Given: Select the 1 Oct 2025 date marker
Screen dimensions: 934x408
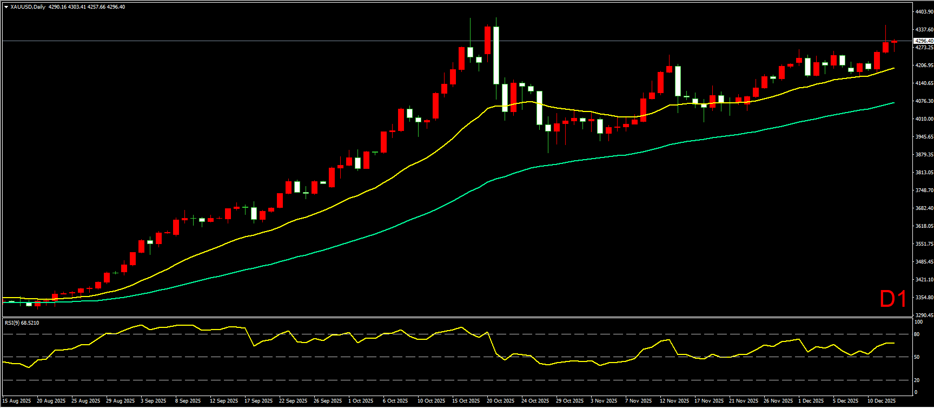Looking at the screenshot, I should coord(361,401).
